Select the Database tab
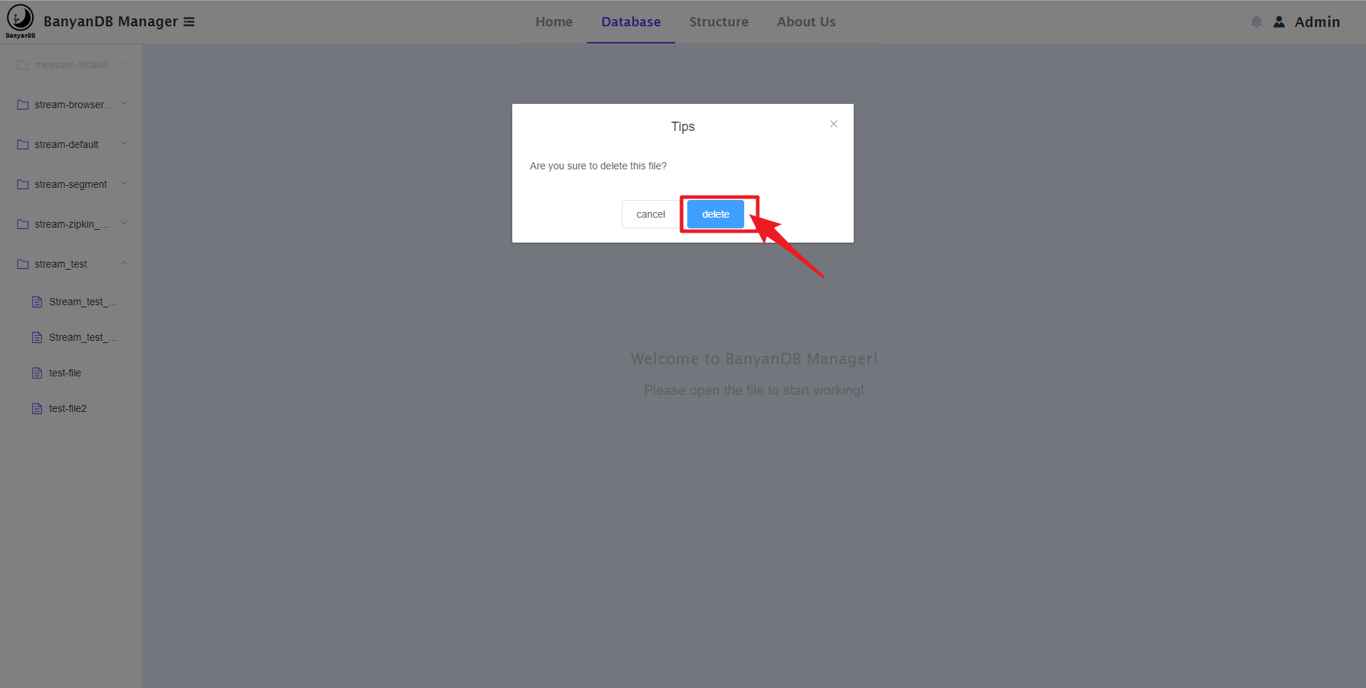1366x688 pixels. (x=631, y=22)
